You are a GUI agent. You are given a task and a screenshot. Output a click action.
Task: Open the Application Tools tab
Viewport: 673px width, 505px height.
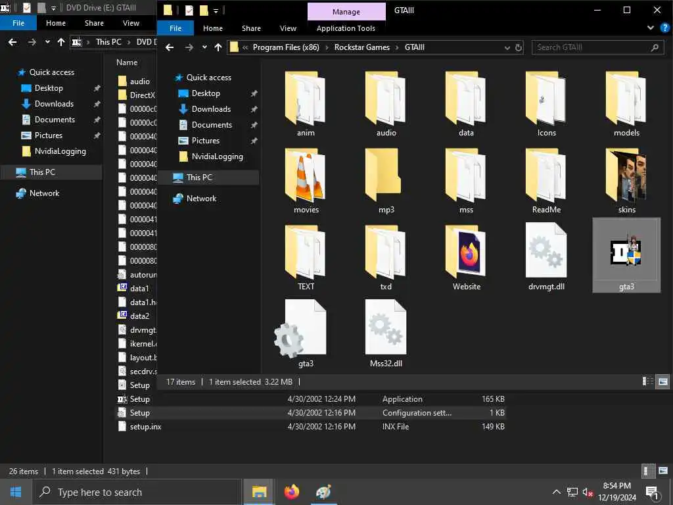coord(346,28)
